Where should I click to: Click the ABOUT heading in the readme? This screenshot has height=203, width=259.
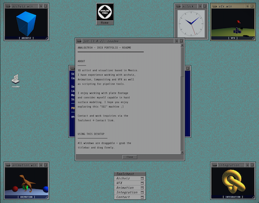coord(81,61)
